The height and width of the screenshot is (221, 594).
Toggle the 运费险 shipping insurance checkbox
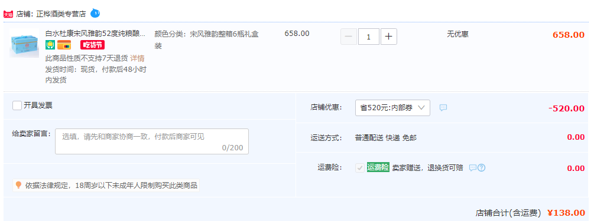(360, 168)
